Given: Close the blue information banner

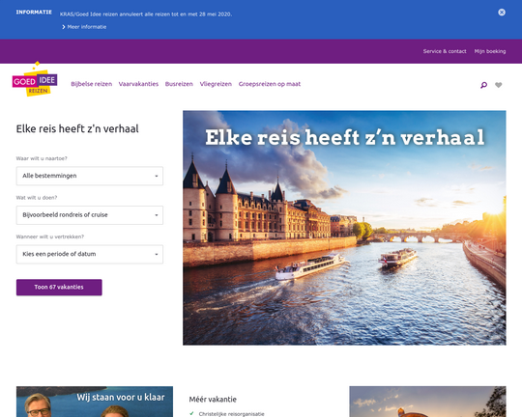Looking at the screenshot, I should [502, 13].
